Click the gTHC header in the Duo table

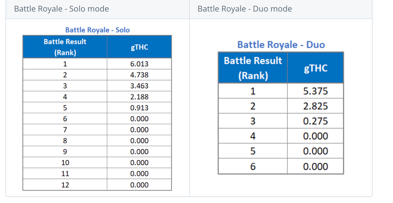pyautogui.click(x=315, y=68)
